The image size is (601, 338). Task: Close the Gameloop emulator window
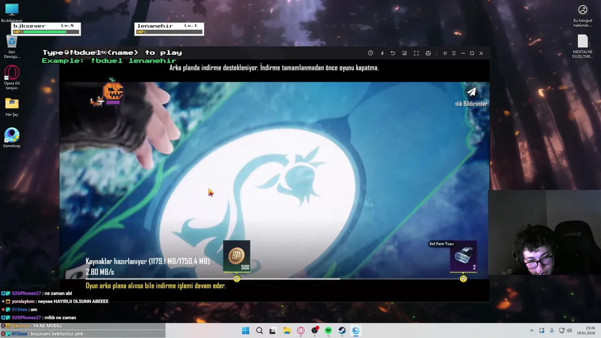[481, 53]
